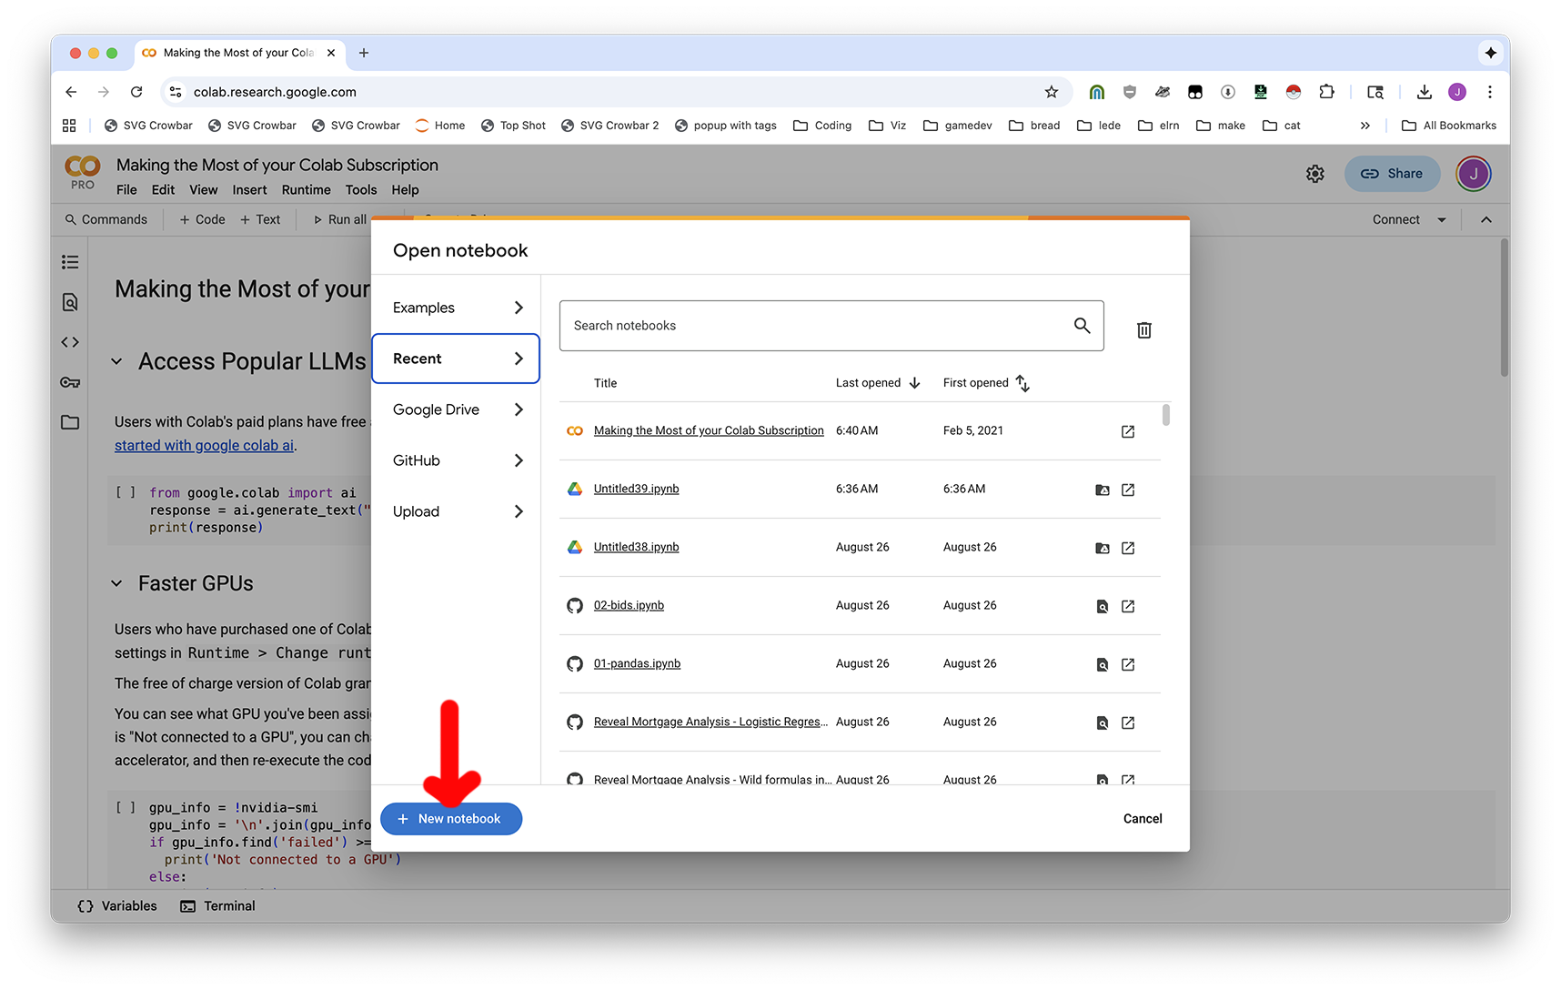Open the Runtime menu

pyautogui.click(x=306, y=190)
